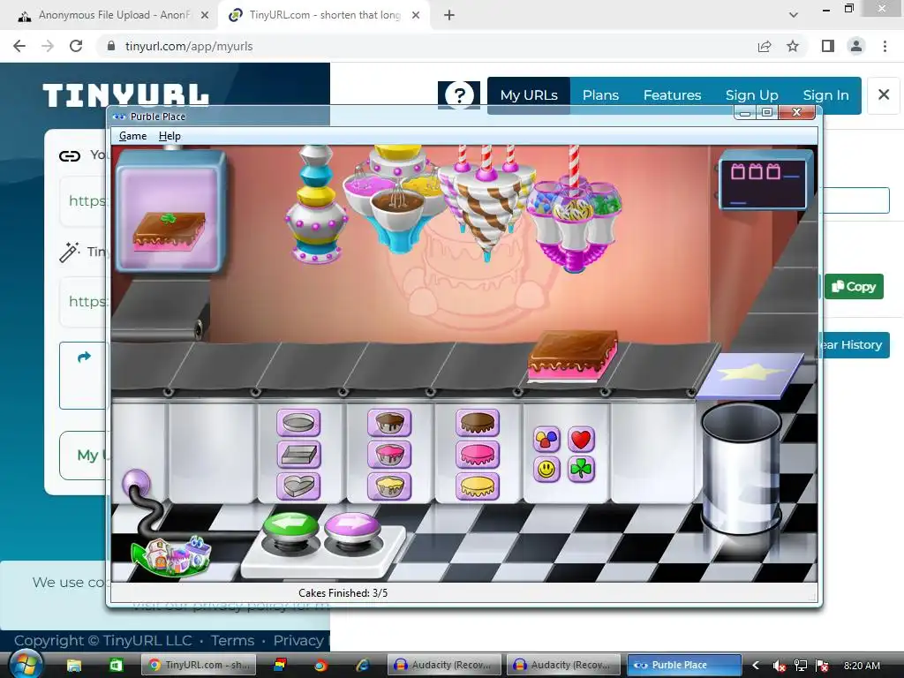Viewport: 904px width, 678px height.
Task: Go to Sign Up on TinyURL
Action: coord(752,95)
